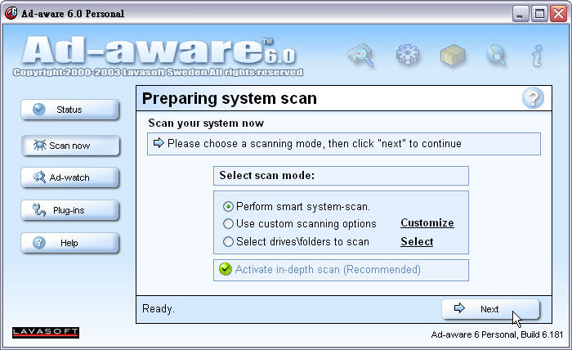
Task: Click 'Please choose a scanning mode' instruction text
Action: pyautogui.click(x=315, y=144)
